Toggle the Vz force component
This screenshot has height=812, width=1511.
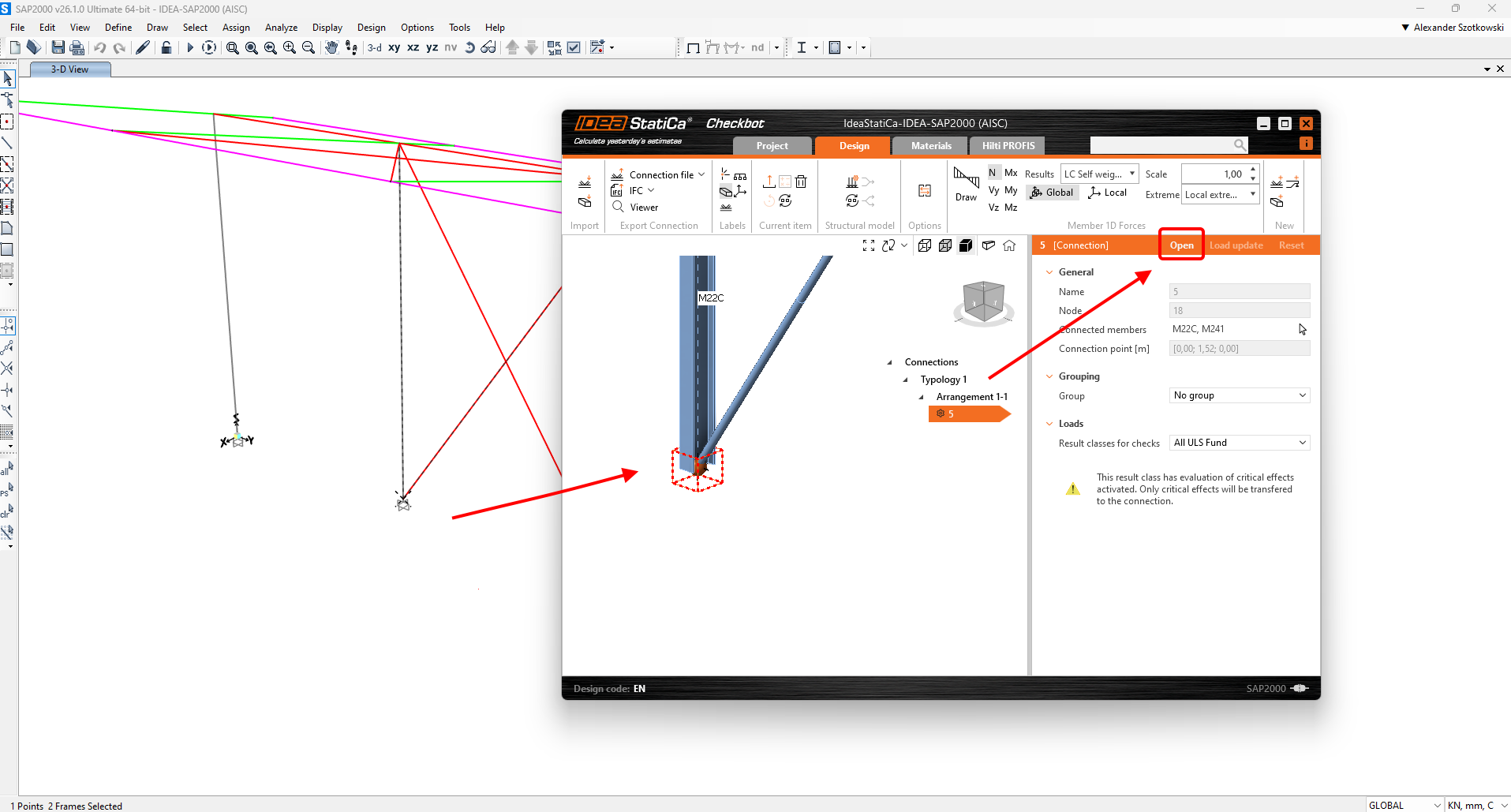tap(993, 208)
